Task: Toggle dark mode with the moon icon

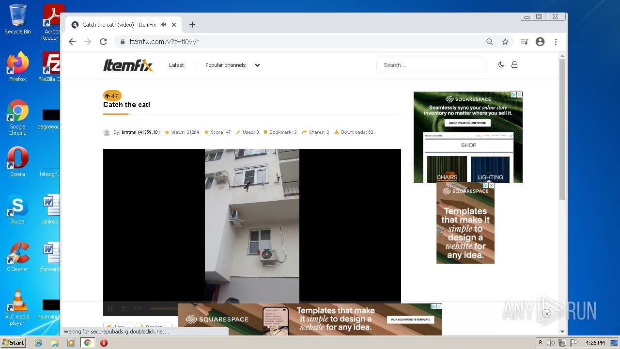Action: (x=501, y=64)
